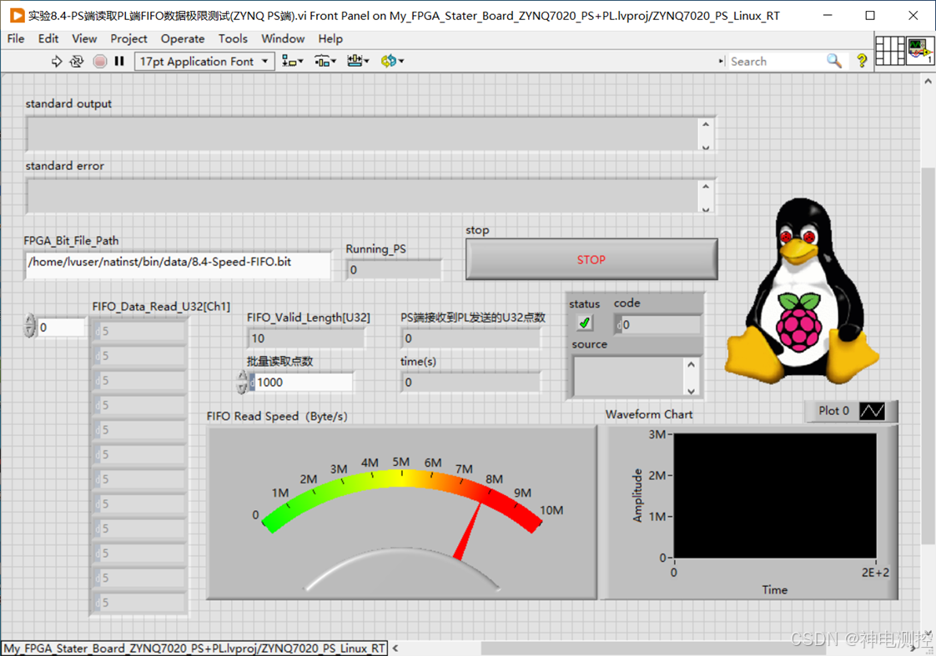Image resolution: width=936 pixels, height=656 pixels.
Task: Open the Edit menu
Action: 48,39
